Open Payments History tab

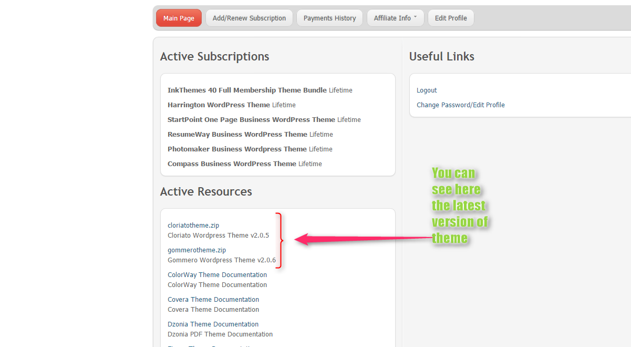pyautogui.click(x=329, y=18)
